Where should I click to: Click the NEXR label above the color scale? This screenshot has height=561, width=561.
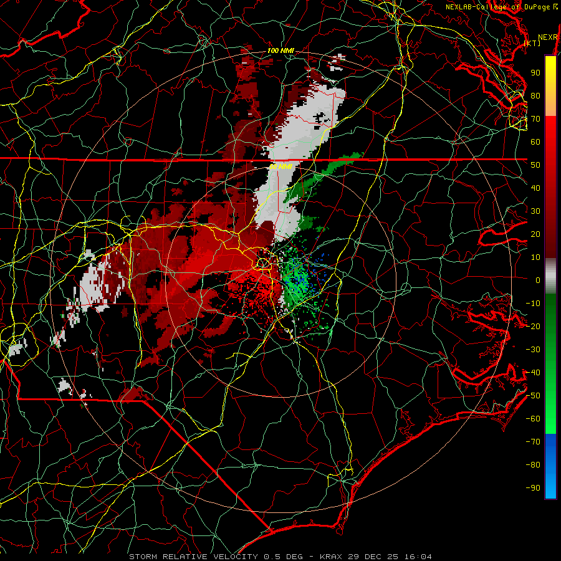[547, 37]
